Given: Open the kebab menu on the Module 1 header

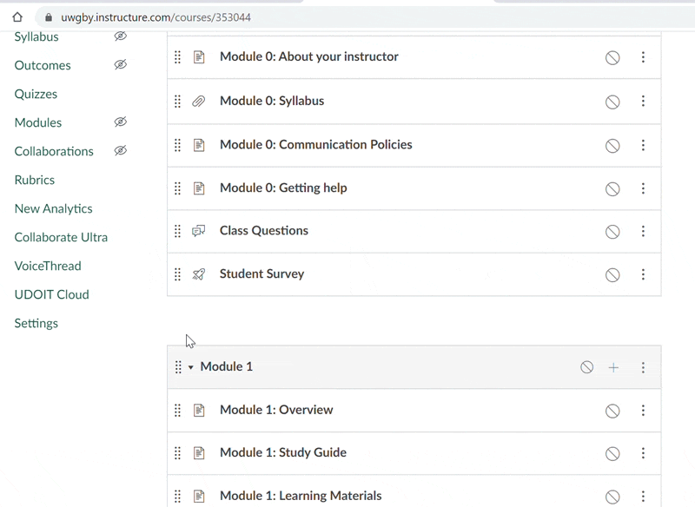Looking at the screenshot, I should point(643,366).
